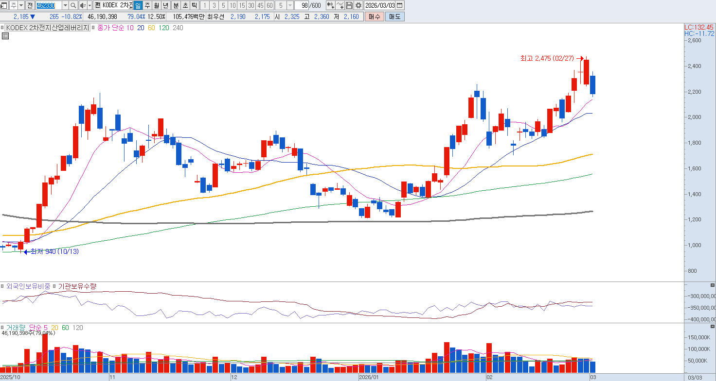
Task: Select the 60 minute interval tab
Action: click(x=269, y=5)
